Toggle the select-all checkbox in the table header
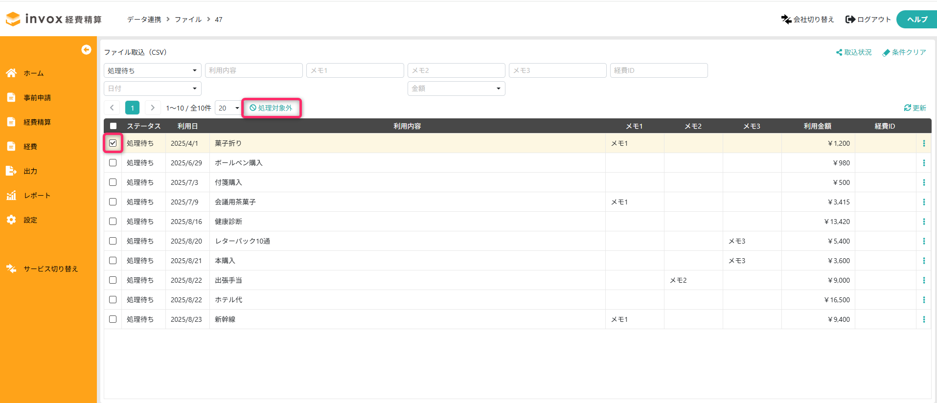 pyautogui.click(x=113, y=126)
